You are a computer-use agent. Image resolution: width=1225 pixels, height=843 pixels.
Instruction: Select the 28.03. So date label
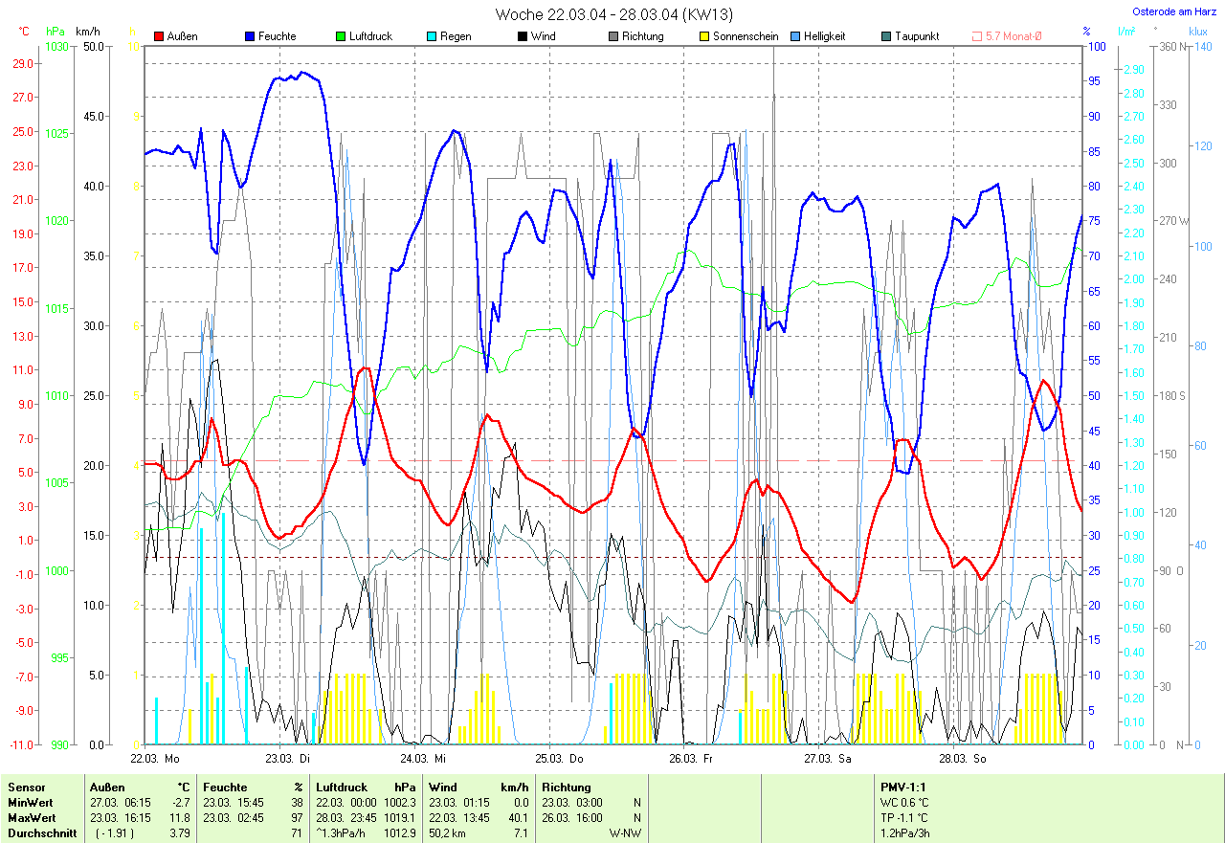point(962,758)
